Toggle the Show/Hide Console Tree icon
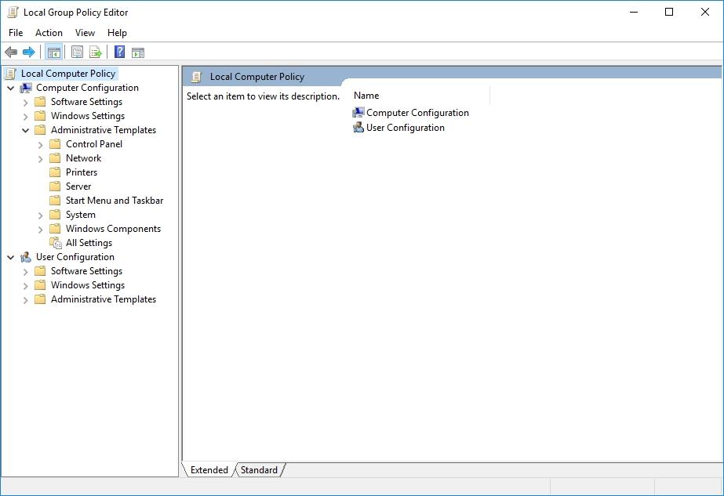 point(53,52)
